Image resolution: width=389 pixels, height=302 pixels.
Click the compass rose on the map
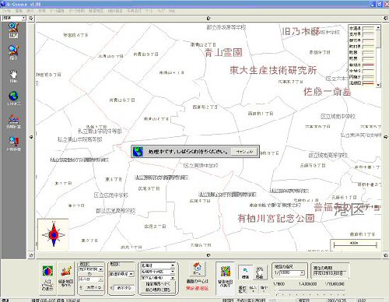point(54,234)
